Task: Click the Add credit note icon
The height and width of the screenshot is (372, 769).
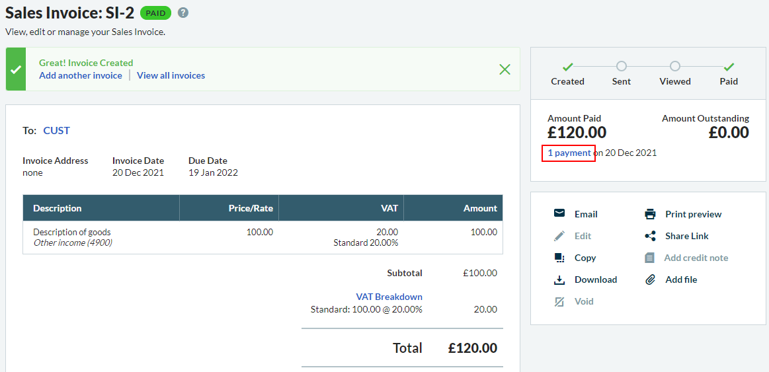Action: point(650,258)
